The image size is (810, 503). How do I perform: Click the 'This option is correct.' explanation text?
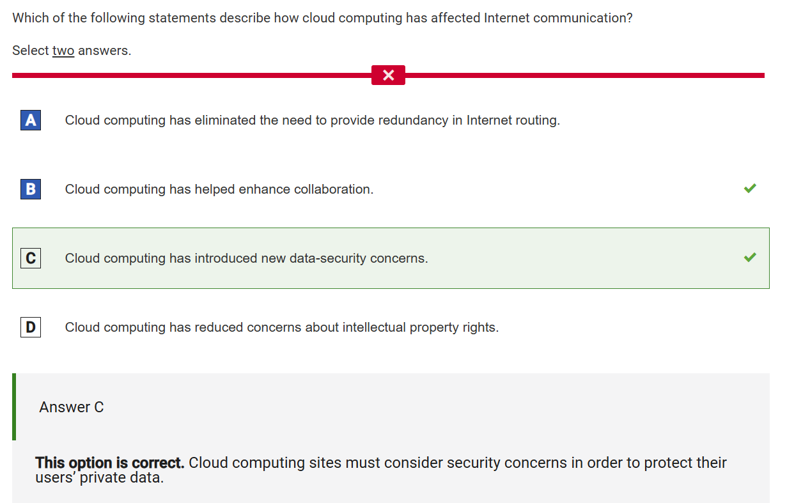(x=110, y=463)
